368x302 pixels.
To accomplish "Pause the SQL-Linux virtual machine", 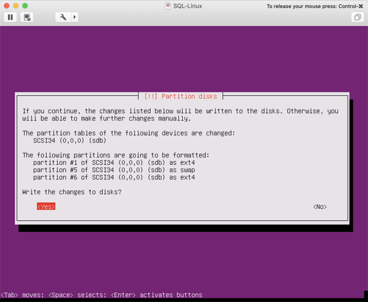I will tap(10, 17).
